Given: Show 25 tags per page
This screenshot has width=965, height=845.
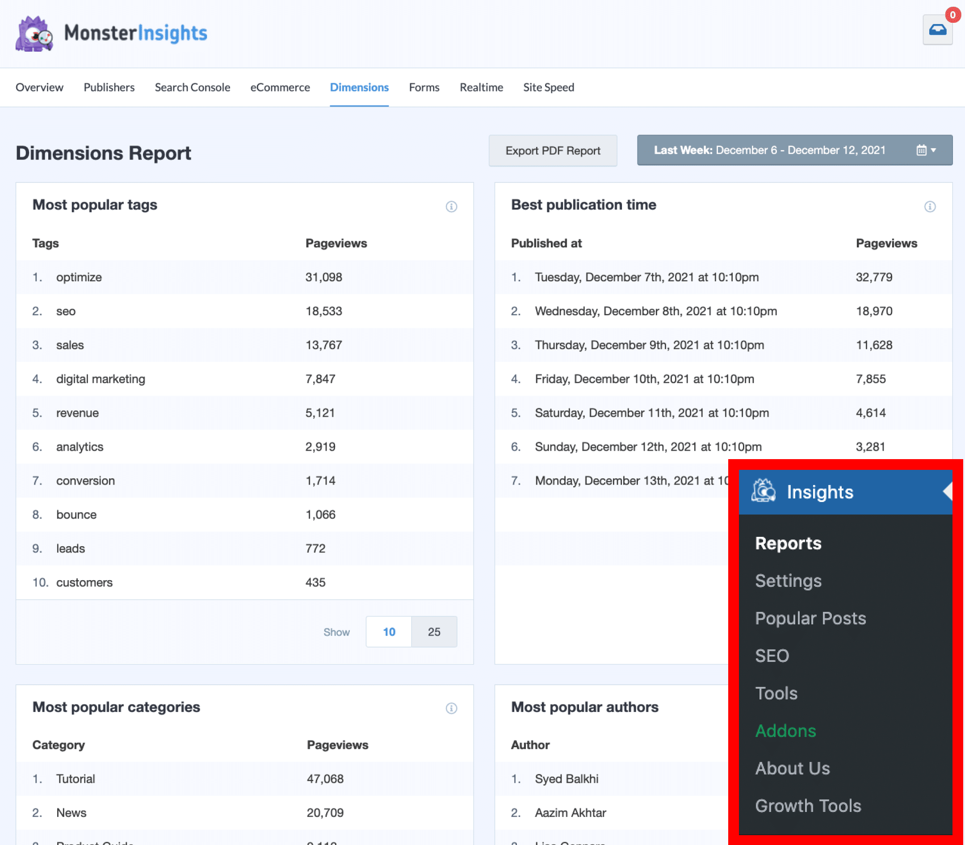Looking at the screenshot, I should (434, 632).
